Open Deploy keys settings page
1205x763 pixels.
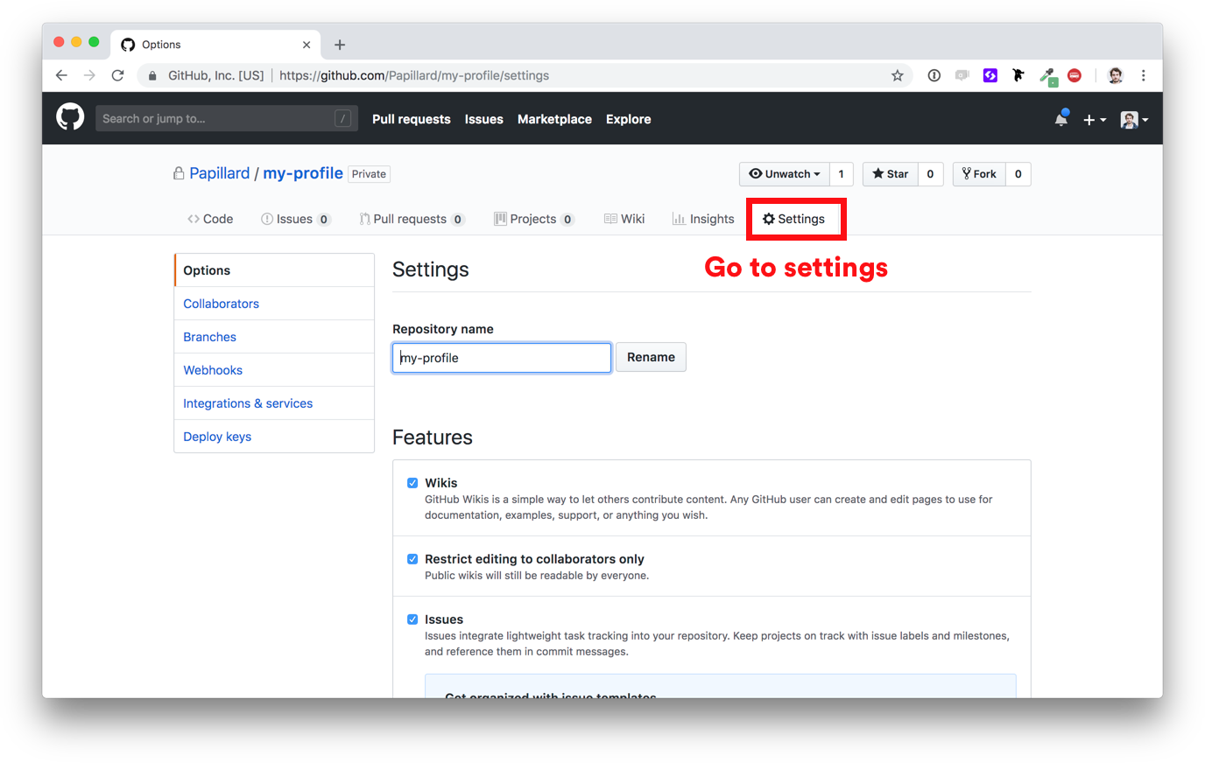click(x=274, y=437)
